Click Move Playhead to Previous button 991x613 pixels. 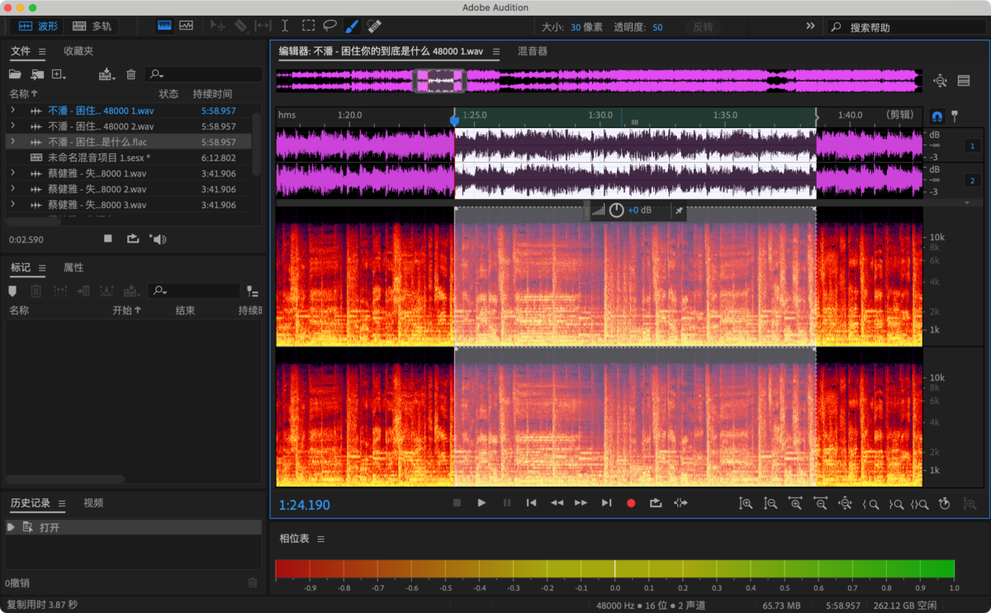(x=532, y=502)
